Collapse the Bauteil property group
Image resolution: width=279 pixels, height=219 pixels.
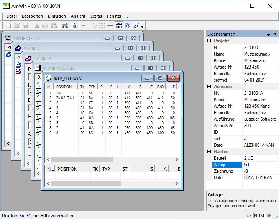(209, 152)
